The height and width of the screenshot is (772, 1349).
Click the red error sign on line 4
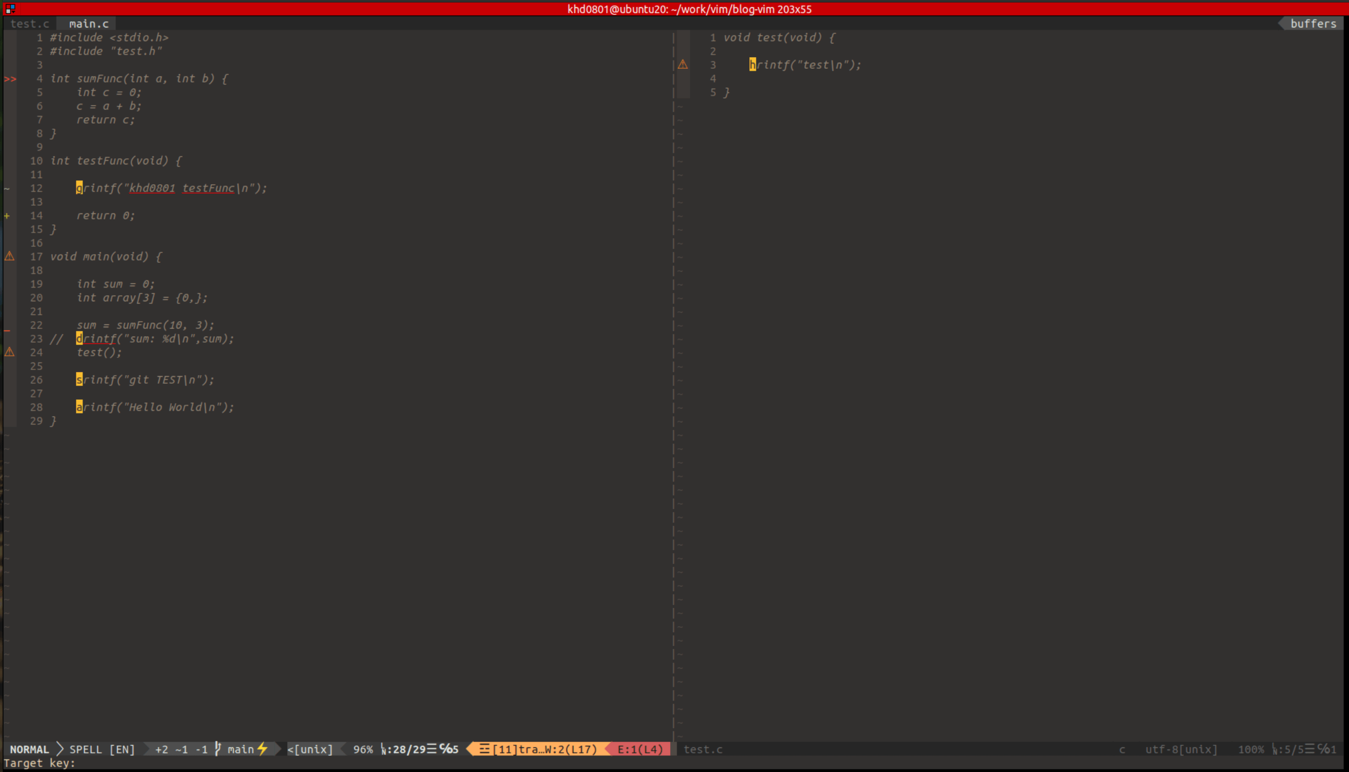pyautogui.click(x=10, y=79)
